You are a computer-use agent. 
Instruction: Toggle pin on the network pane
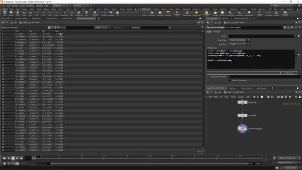[x=296, y=93]
